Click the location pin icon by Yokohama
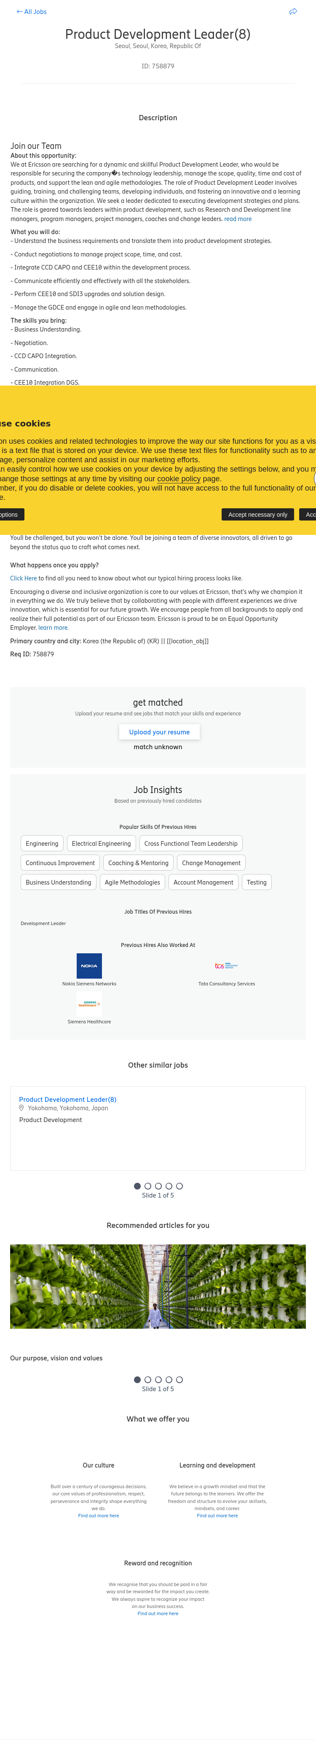The image size is (316, 1740). 21,1108
